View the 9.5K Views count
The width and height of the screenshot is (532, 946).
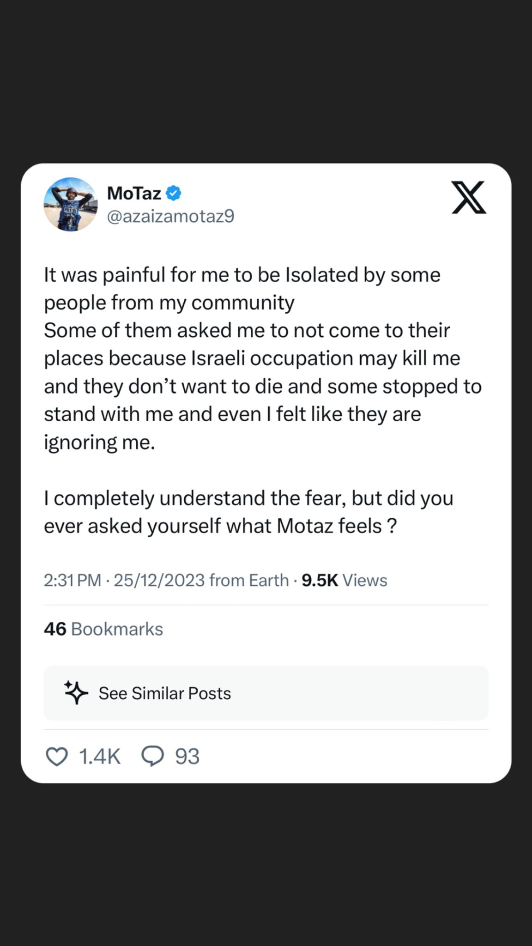point(344,580)
